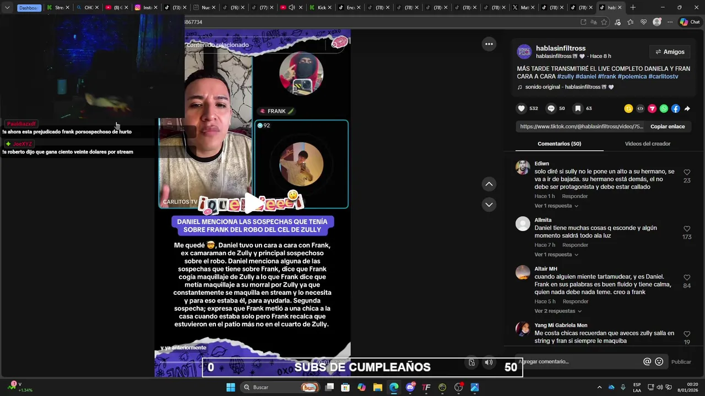This screenshot has height=396, width=705.
Task: Click hablasinfiltross profile avatar
Action: tap(524, 52)
